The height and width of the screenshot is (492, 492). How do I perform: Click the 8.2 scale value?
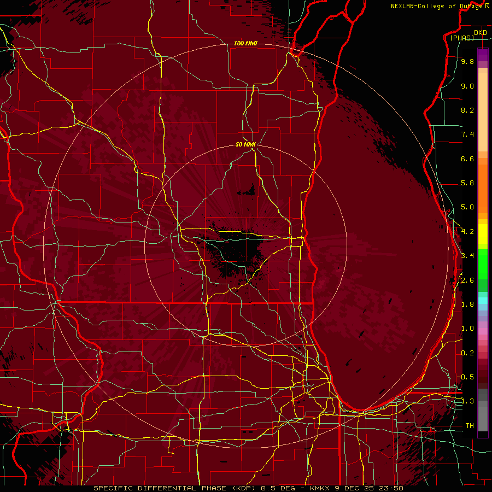(467, 110)
